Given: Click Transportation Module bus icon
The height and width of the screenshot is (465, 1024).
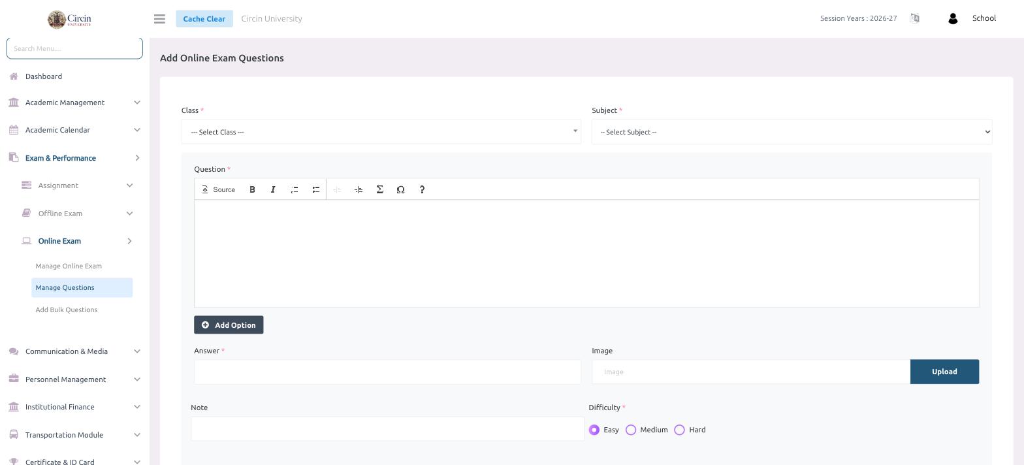Looking at the screenshot, I should click(14, 435).
